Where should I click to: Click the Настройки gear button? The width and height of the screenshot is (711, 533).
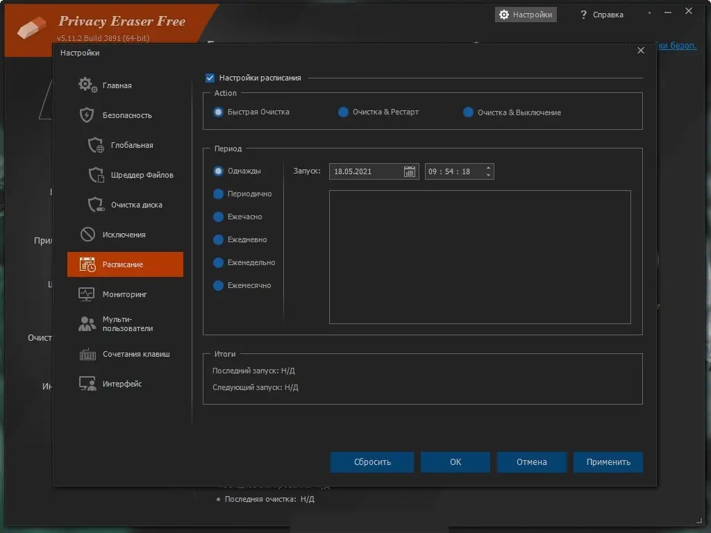pyautogui.click(x=526, y=14)
